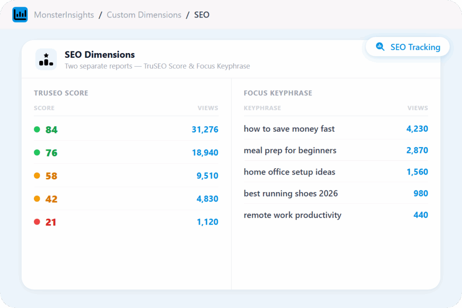Viewport: 462px width, 308px height.
Task: Click 'home office setup ideas' keyphrase
Action: point(289,172)
